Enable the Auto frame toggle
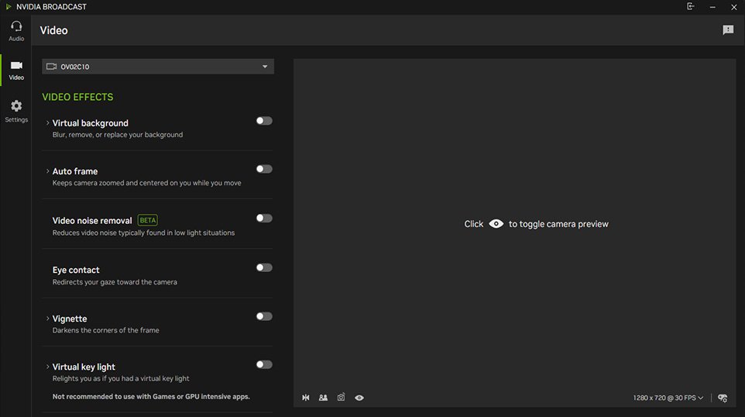Viewport: 745px width, 417px height. coord(264,169)
